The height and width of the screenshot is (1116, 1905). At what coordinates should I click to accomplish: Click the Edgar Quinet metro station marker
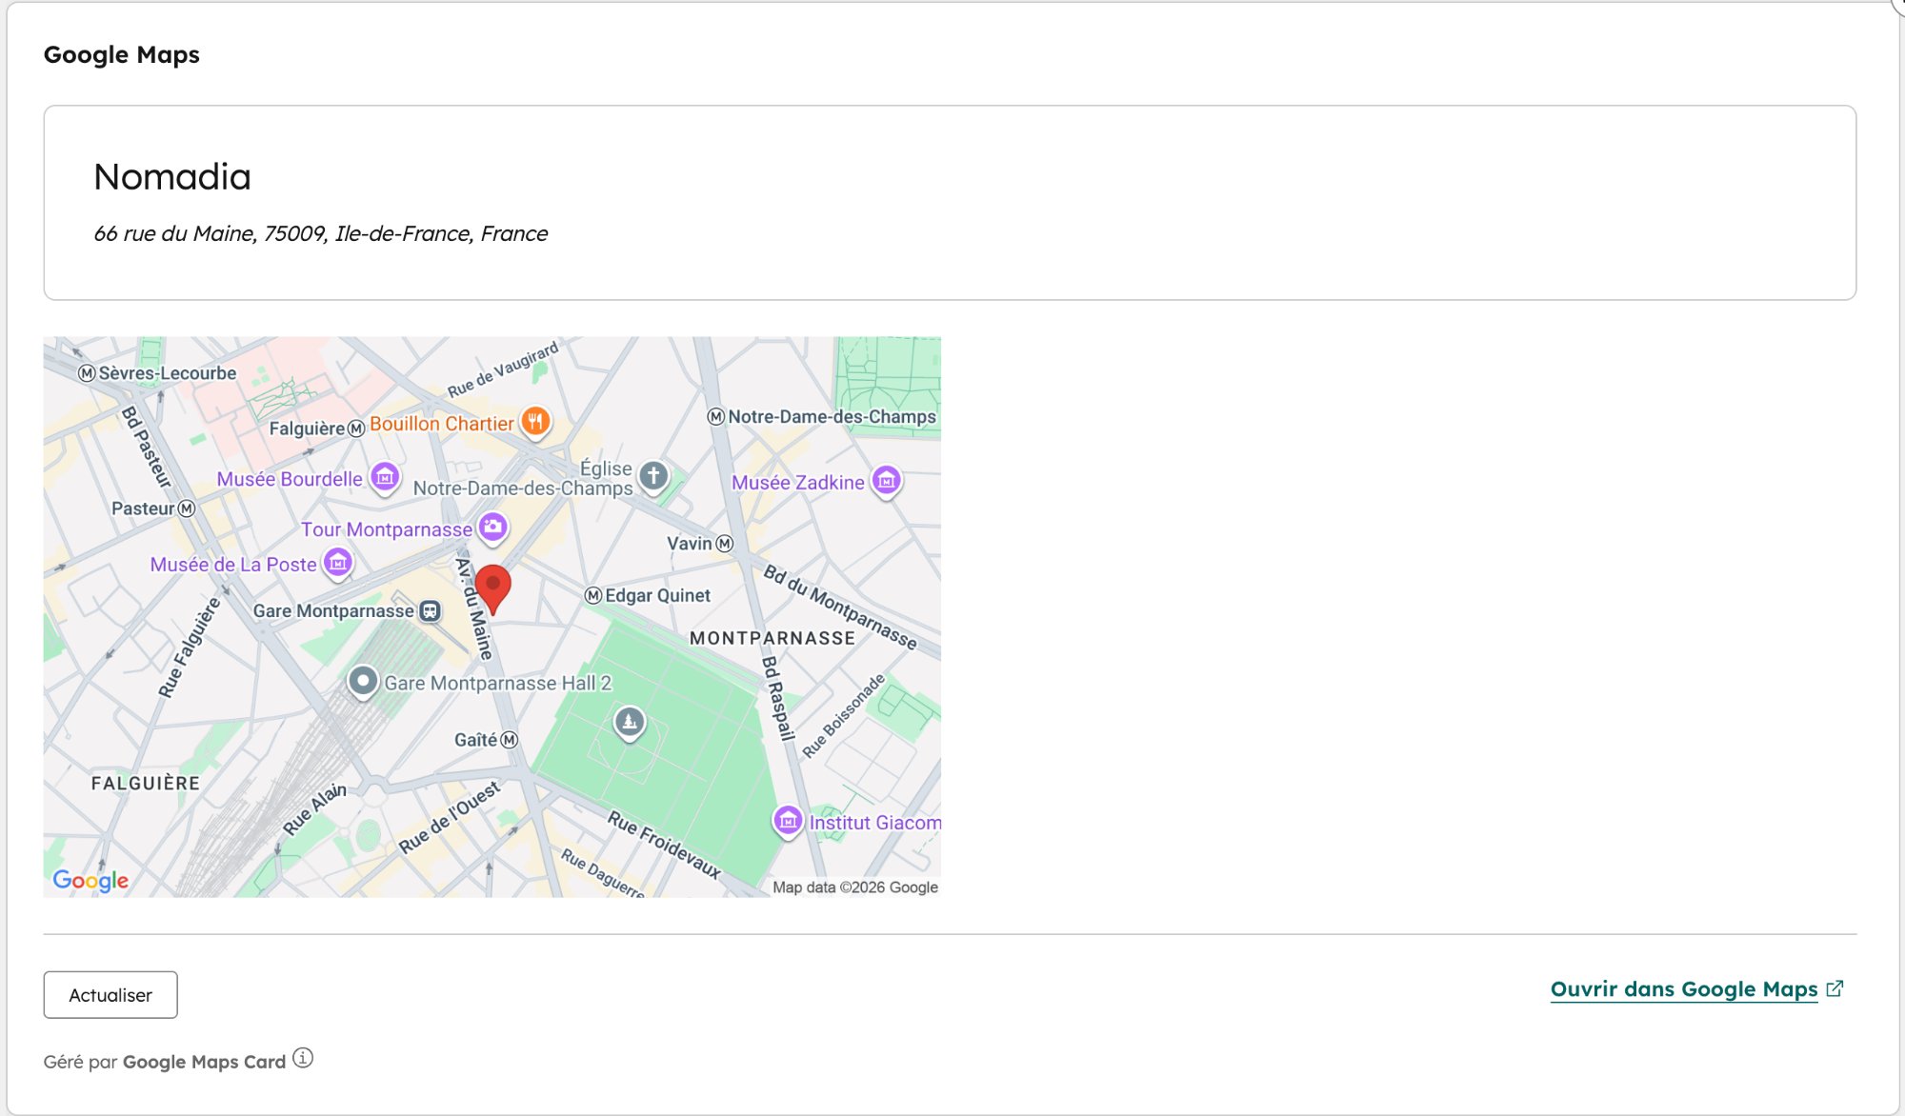click(x=593, y=595)
